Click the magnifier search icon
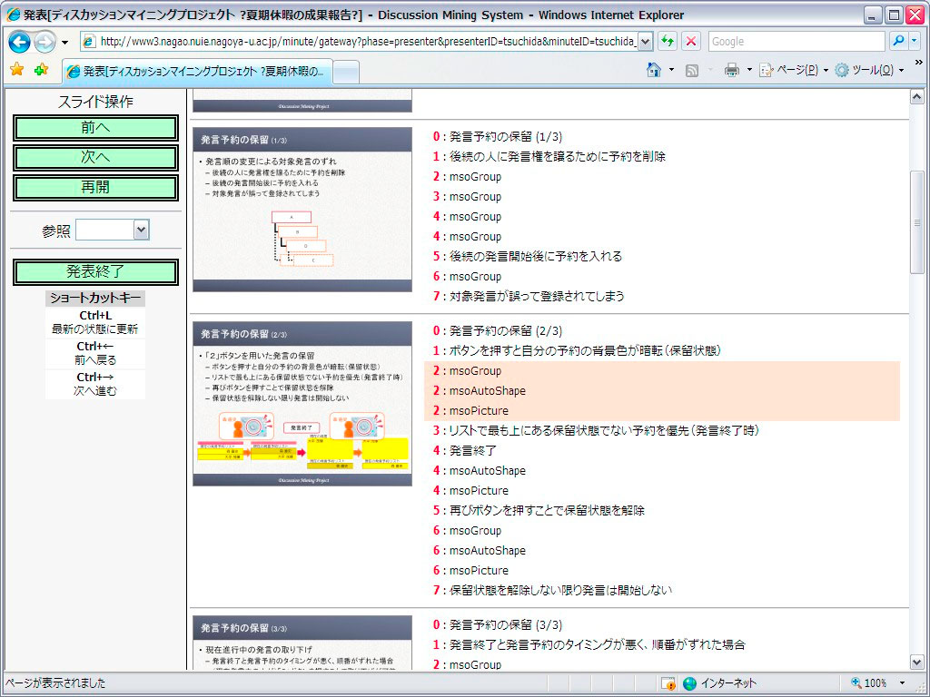930x697 pixels. [x=898, y=42]
